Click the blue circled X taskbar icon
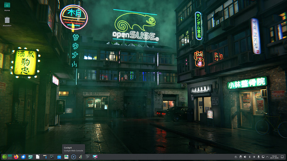This screenshot has width=287, height=161. coord(73,157)
